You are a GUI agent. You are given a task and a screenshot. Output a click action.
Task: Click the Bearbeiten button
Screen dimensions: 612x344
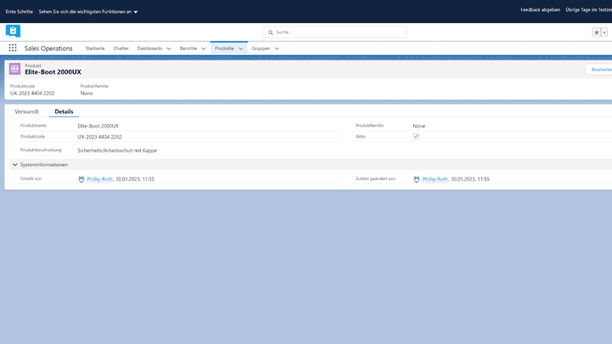[600, 70]
